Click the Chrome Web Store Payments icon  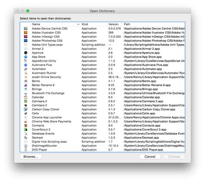pos(26,121)
